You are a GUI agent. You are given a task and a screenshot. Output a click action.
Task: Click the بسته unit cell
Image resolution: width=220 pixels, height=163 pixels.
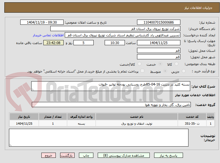click(81, 124)
